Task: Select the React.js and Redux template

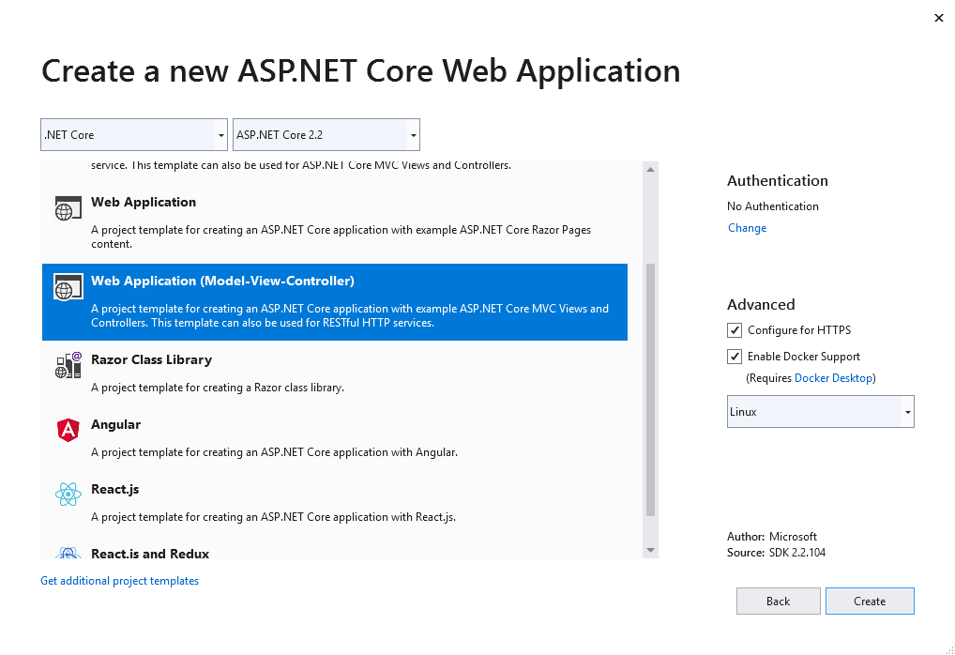Action: (x=150, y=554)
